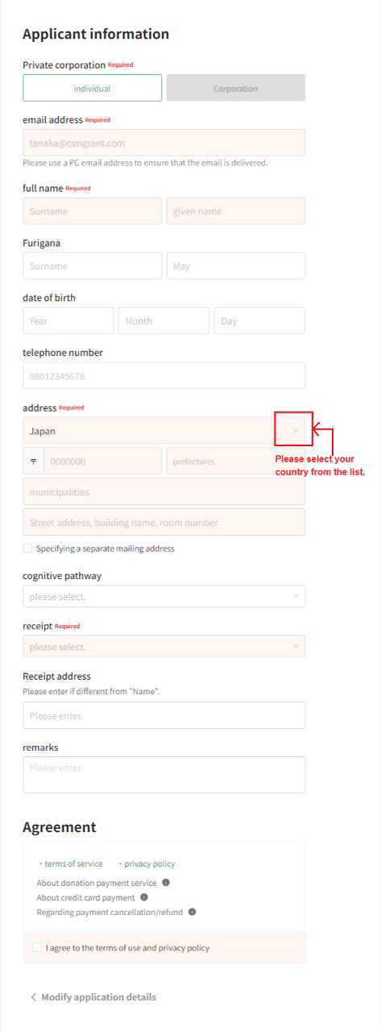This screenshot has height=1031, width=381.
Task: Click the back chevron before Modify application details
Action: (33, 997)
